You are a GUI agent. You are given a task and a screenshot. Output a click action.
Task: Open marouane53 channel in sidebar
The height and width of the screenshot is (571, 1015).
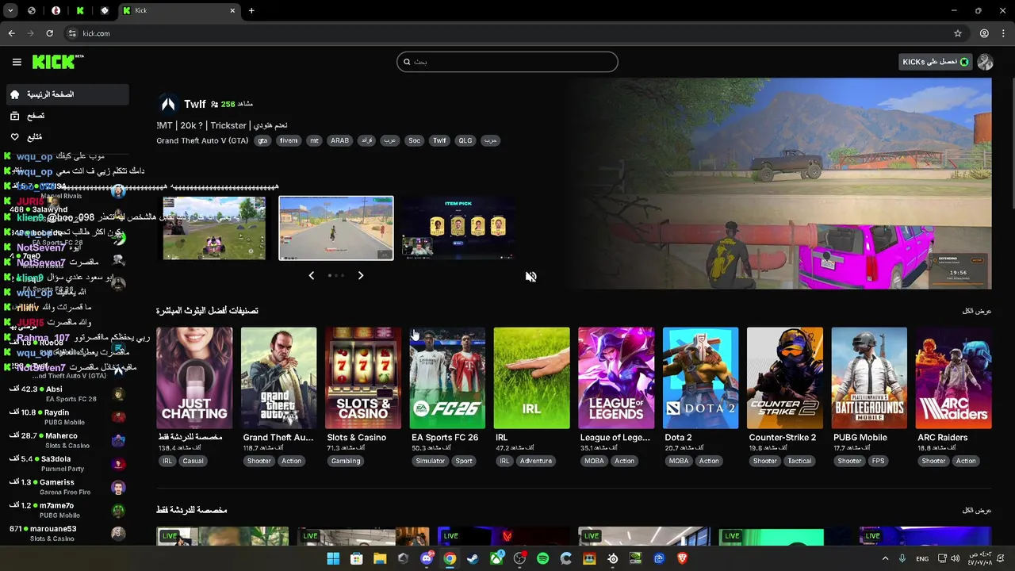click(67, 533)
